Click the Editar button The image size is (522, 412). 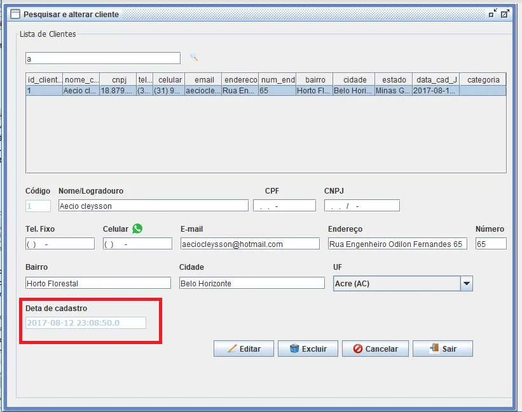point(244,349)
